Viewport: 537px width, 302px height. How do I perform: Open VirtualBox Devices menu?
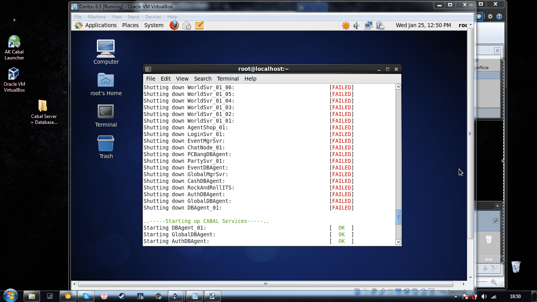coord(153,17)
